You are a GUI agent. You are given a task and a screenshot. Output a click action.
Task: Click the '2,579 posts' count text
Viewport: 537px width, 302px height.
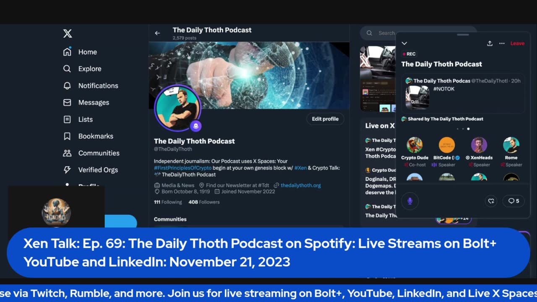click(185, 38)
